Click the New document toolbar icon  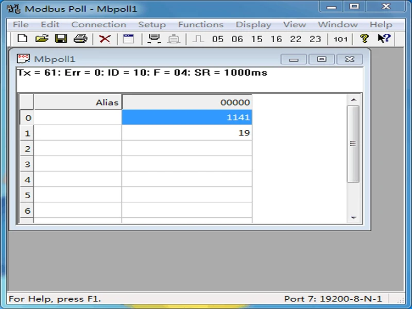tap(22, 39)
